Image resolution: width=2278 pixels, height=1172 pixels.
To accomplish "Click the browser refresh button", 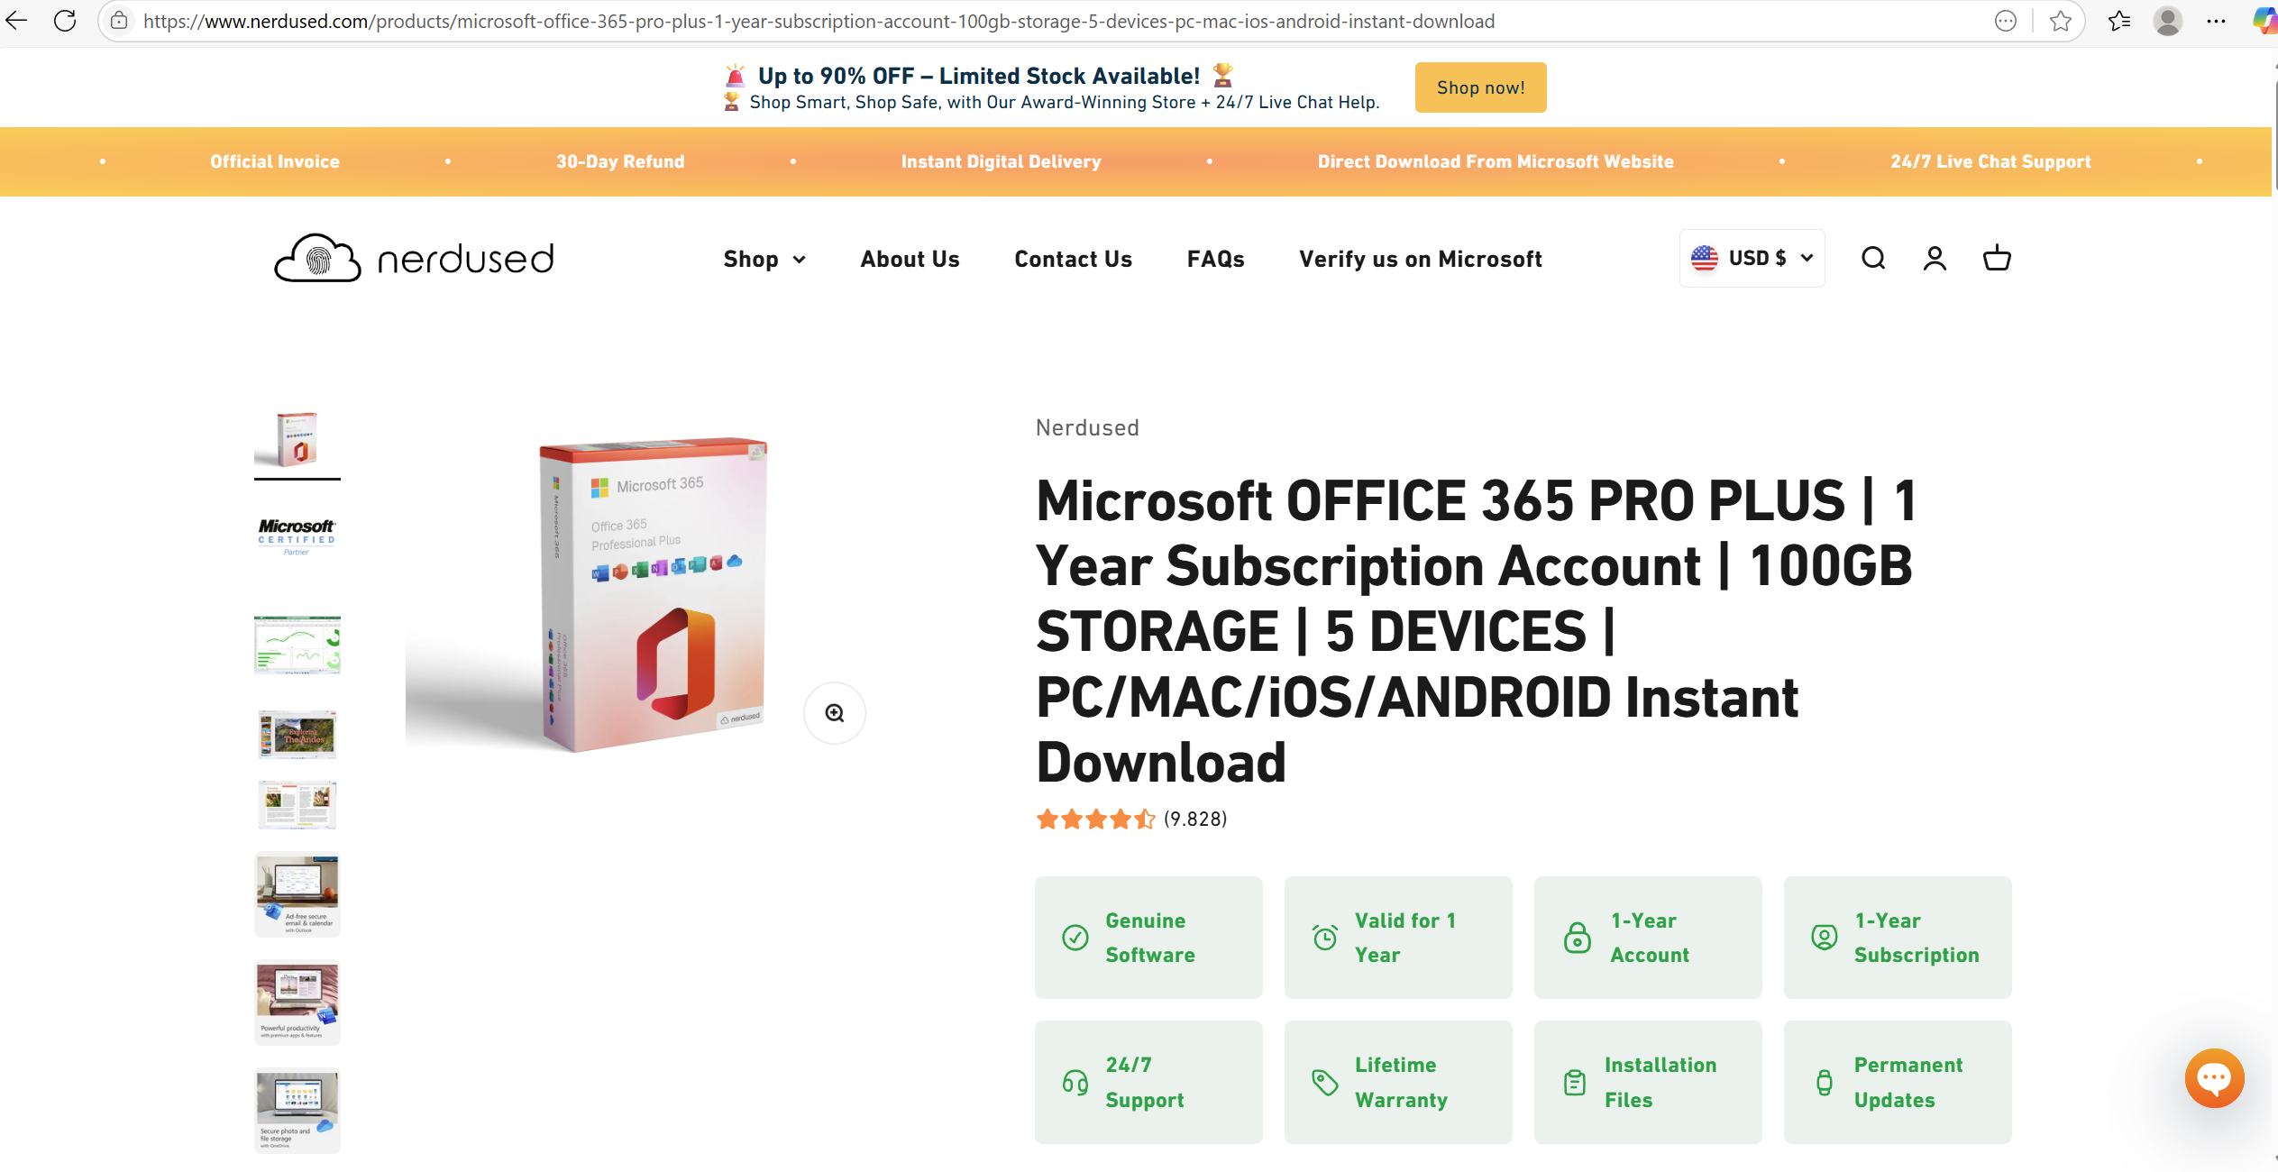I will coord(64,20).
